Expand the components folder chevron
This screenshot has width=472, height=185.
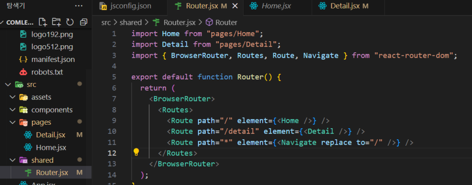[x=12, y=110]
